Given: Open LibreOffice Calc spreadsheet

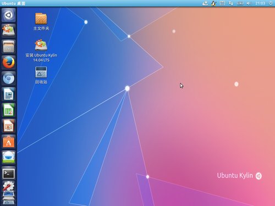Looking at the screenshot, I should (8, 110).
